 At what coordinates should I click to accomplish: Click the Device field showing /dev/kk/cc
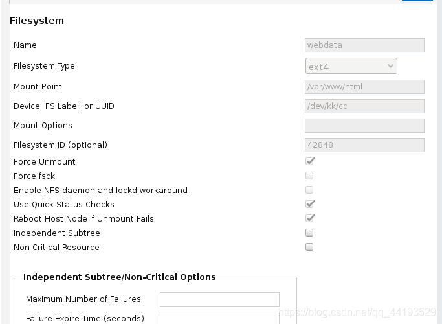(x=364, y=106)
